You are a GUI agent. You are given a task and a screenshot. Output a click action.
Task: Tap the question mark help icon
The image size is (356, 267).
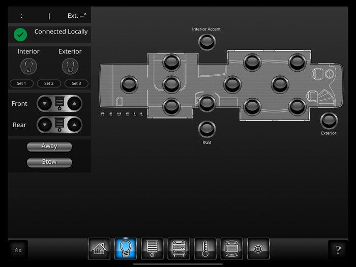[338, 250]
